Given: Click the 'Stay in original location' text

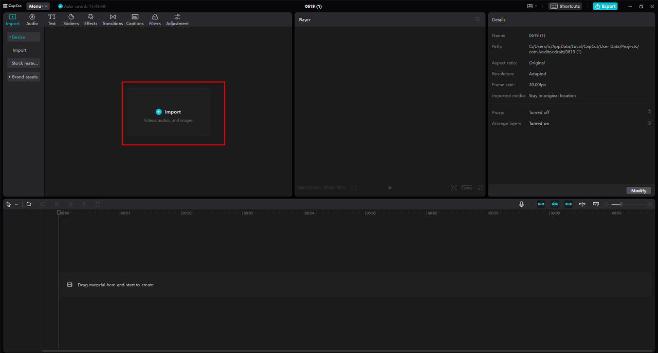Looking at the screenshot, I should click(552, 96).
